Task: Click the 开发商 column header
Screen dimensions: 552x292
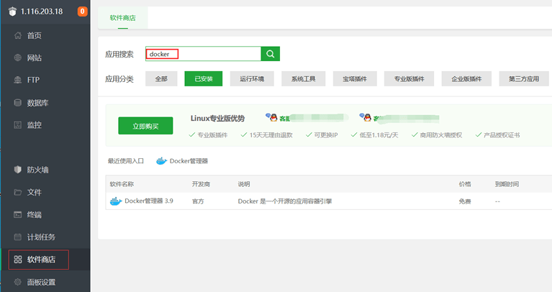Action: pos(201,184)
